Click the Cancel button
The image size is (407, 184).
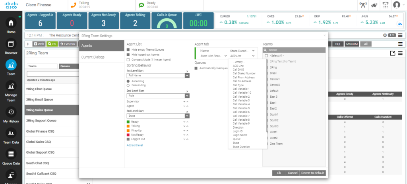293,173
